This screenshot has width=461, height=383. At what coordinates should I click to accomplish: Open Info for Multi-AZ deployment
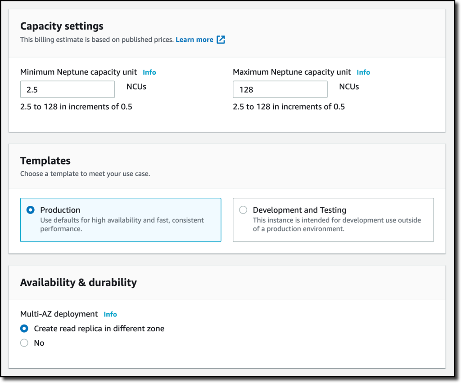coord(110,314)
